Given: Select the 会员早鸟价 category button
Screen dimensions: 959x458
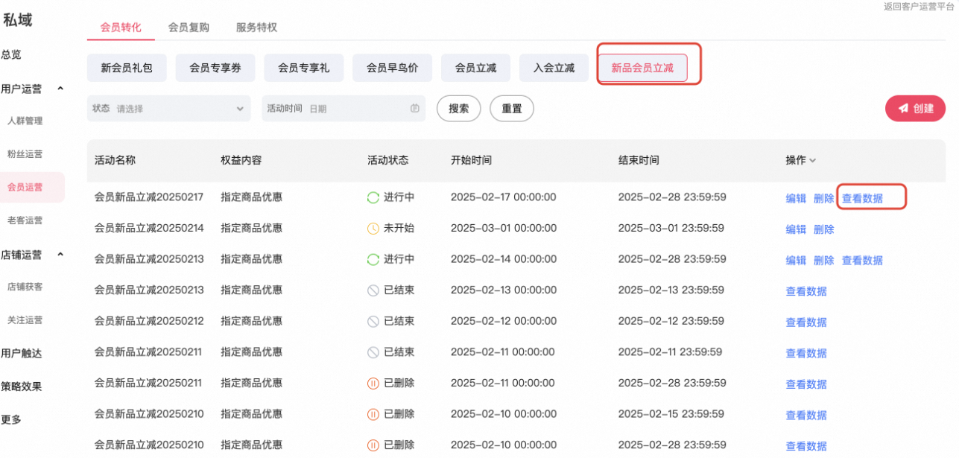Looking at the screenshot, I should pos(393,68).
